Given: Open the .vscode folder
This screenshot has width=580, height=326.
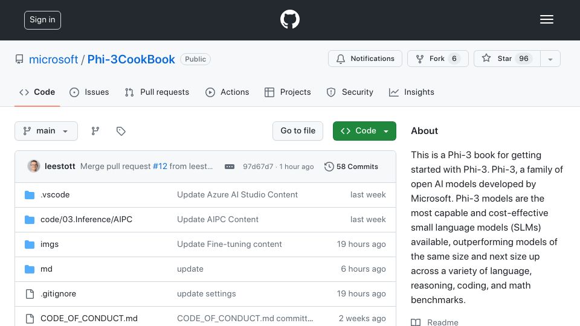Looking at the screenshot, I should pyautogui.click(x=55, y=195).
